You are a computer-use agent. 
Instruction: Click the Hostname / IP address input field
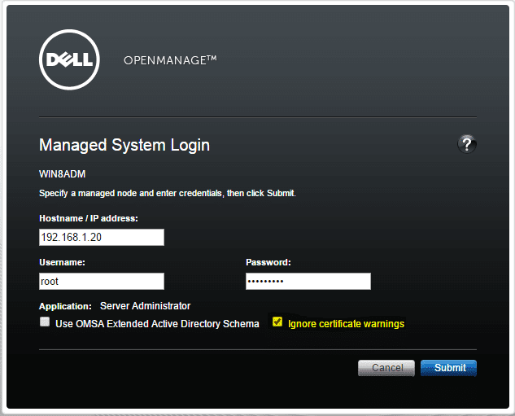102,238
